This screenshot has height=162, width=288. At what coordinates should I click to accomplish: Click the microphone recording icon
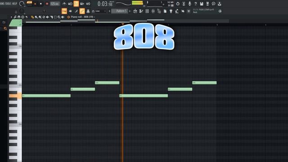click(189, 4)
